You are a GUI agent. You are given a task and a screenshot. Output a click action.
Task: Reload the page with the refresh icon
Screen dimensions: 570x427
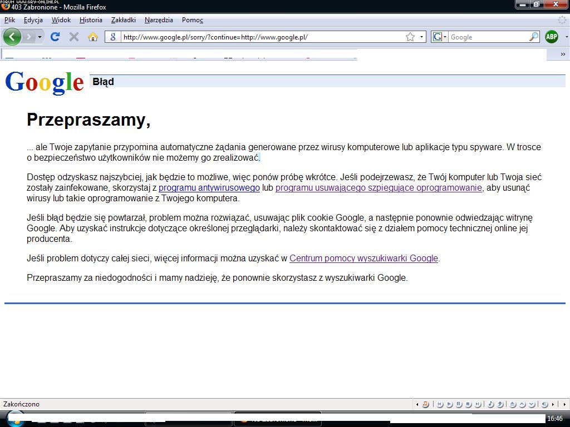[55, 37]
